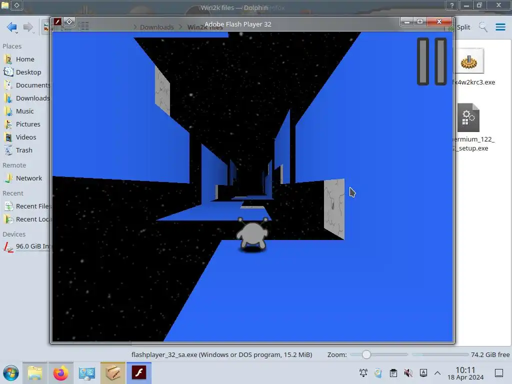
Task: Click Downloads breadcrumb in Dolphin location bar
Action: click(x=156, y=27)
